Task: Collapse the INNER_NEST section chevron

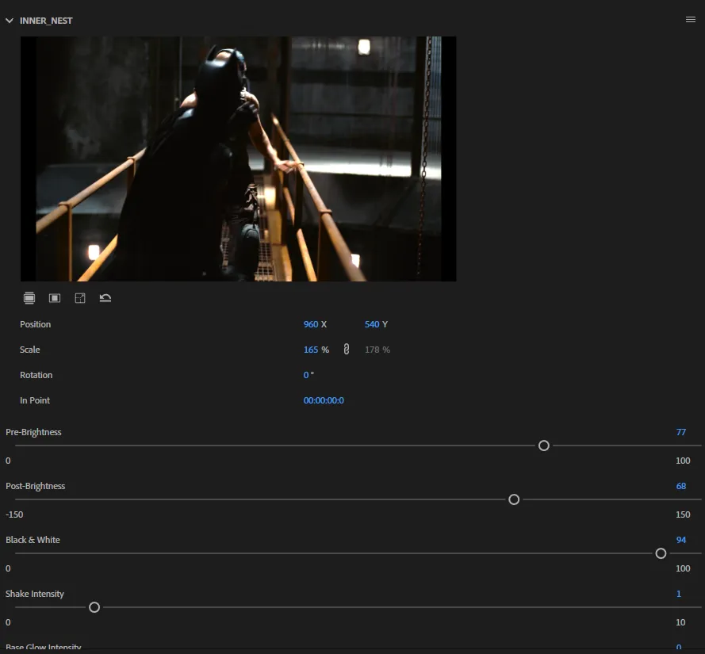Action: point(10,21)
